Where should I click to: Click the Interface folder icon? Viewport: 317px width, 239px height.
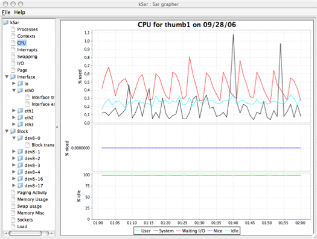click(13, 77)
